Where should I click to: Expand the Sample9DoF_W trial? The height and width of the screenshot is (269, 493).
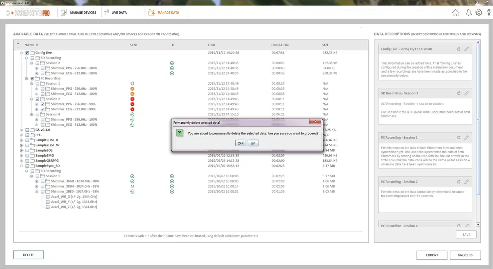click(22, 145)
